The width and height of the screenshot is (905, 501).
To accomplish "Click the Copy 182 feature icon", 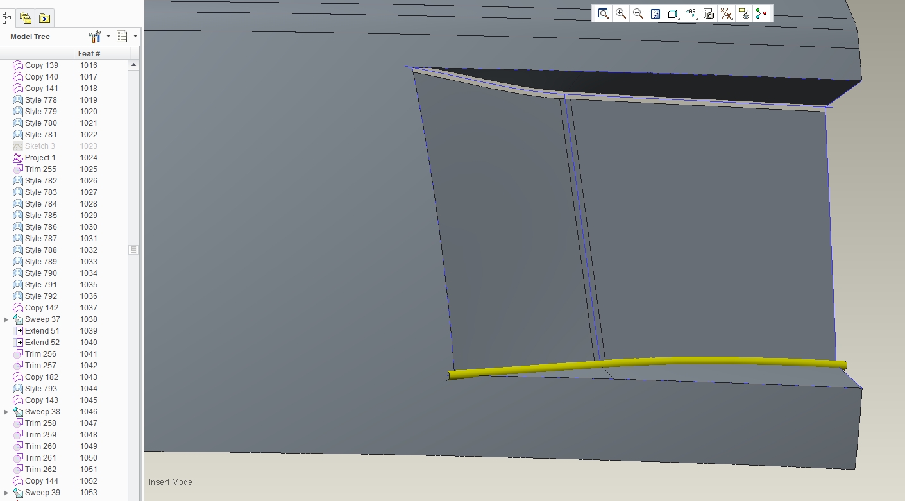I will tap(18, 377).
